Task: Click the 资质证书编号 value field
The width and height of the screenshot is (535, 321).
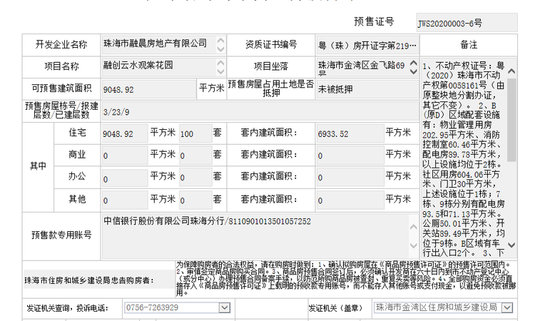Action: pos(367,46)
